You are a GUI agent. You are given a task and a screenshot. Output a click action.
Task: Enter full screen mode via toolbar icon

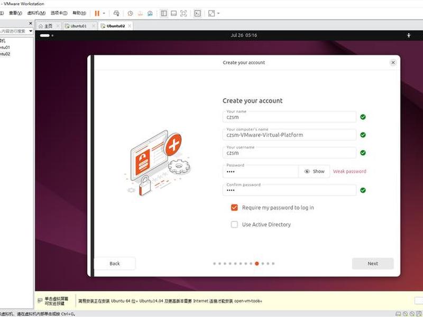pyautogui.click(x=183, y=13)
